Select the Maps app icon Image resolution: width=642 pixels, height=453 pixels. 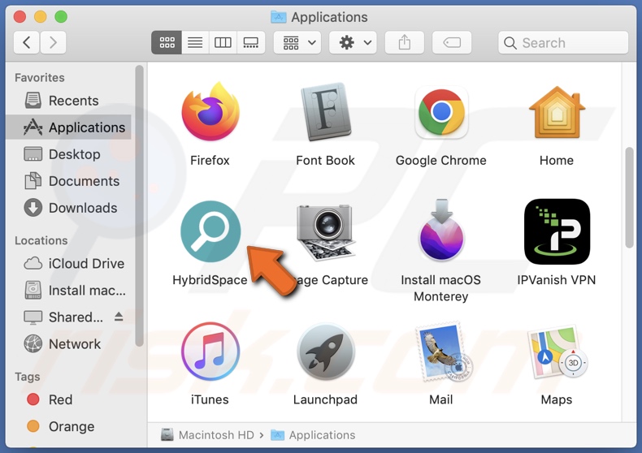557,352
